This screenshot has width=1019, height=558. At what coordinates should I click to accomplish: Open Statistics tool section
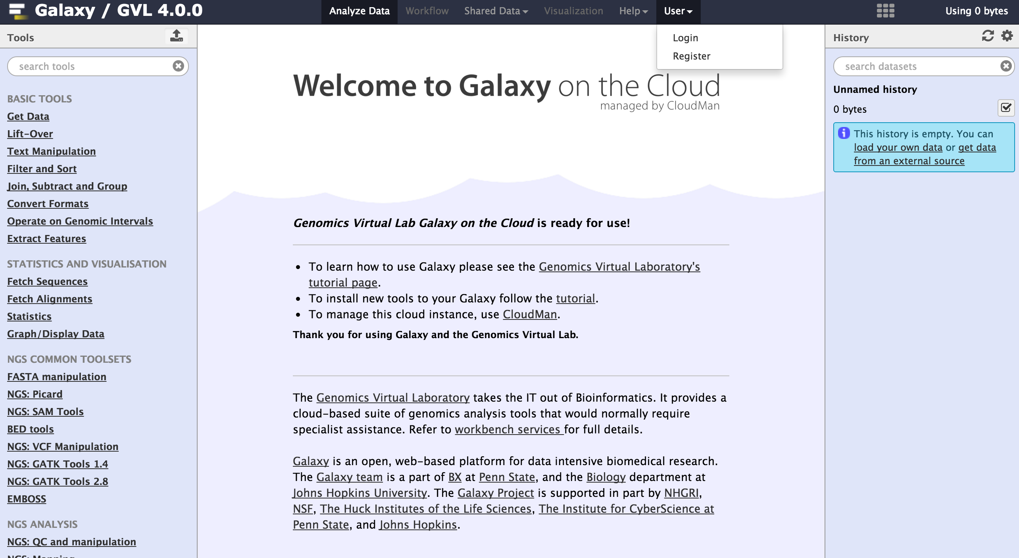click(x=29, y=316)
